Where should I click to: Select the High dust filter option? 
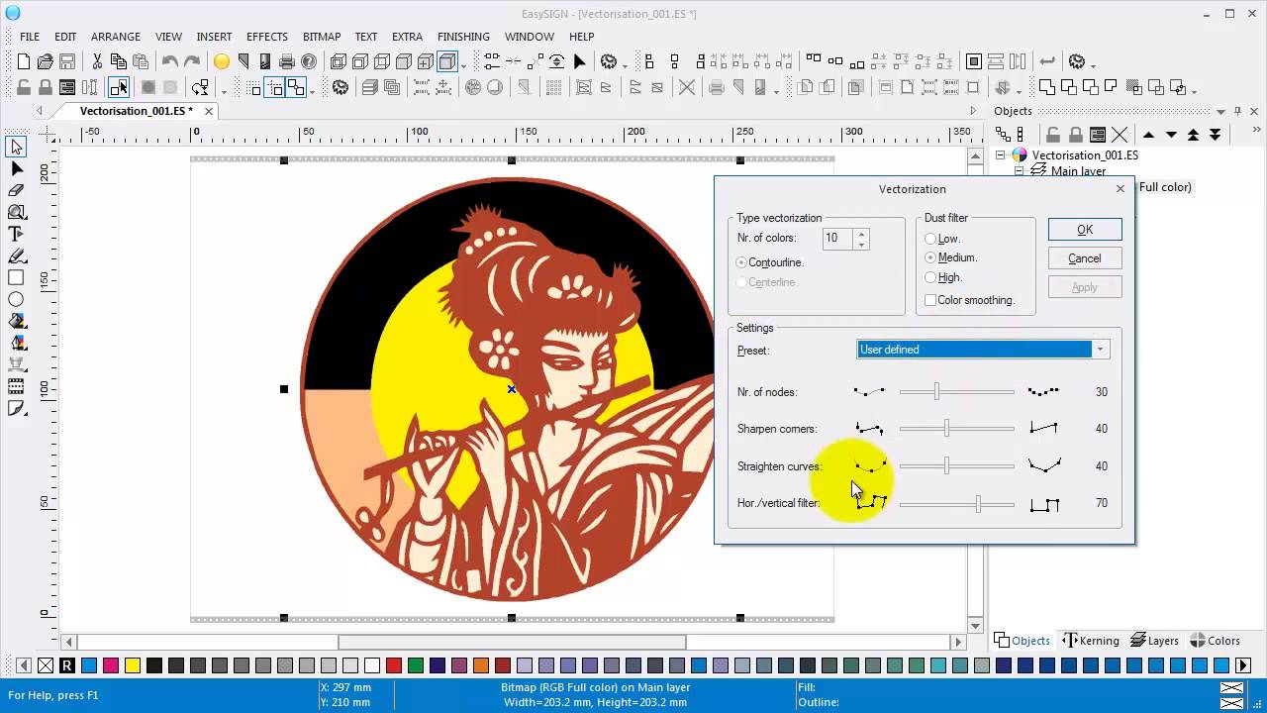(x=930, y=277)
